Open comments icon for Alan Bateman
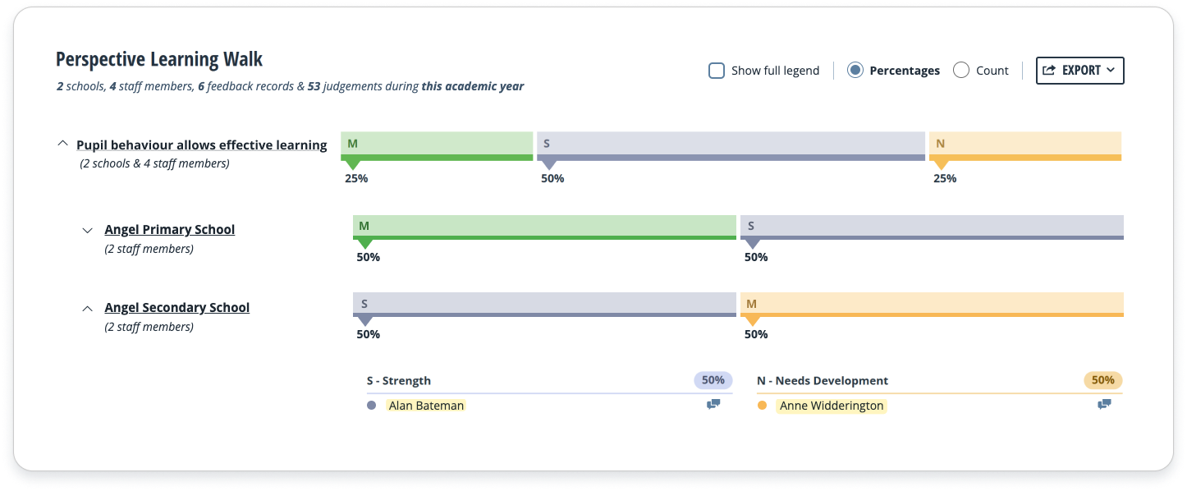 coord(713,404)
